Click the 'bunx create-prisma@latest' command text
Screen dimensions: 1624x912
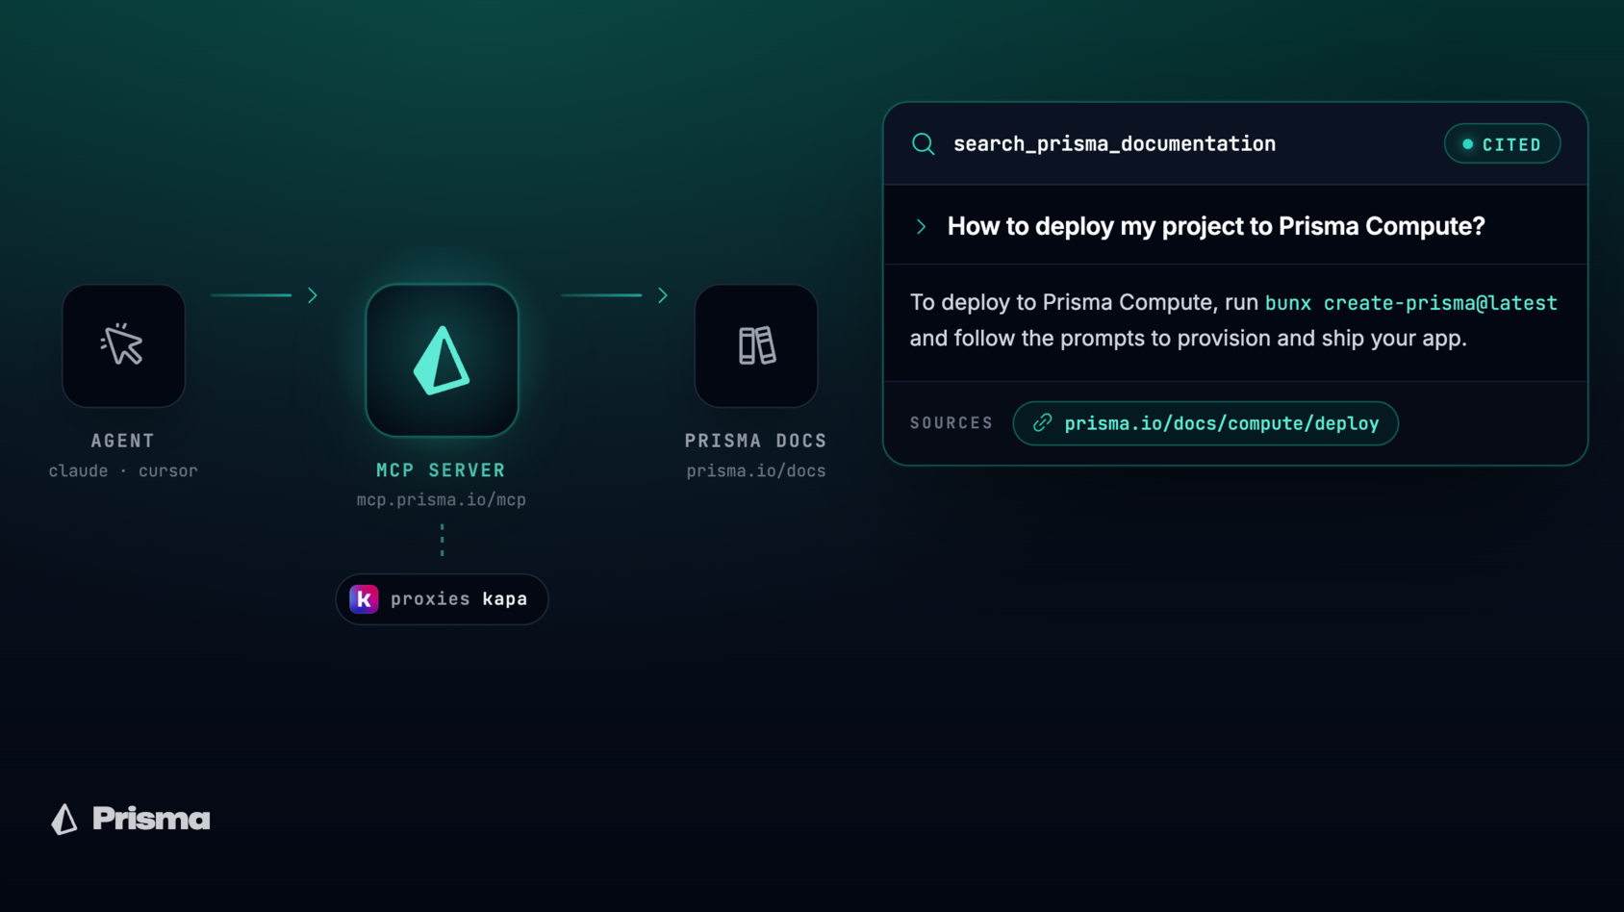(x=1410, y=303)
